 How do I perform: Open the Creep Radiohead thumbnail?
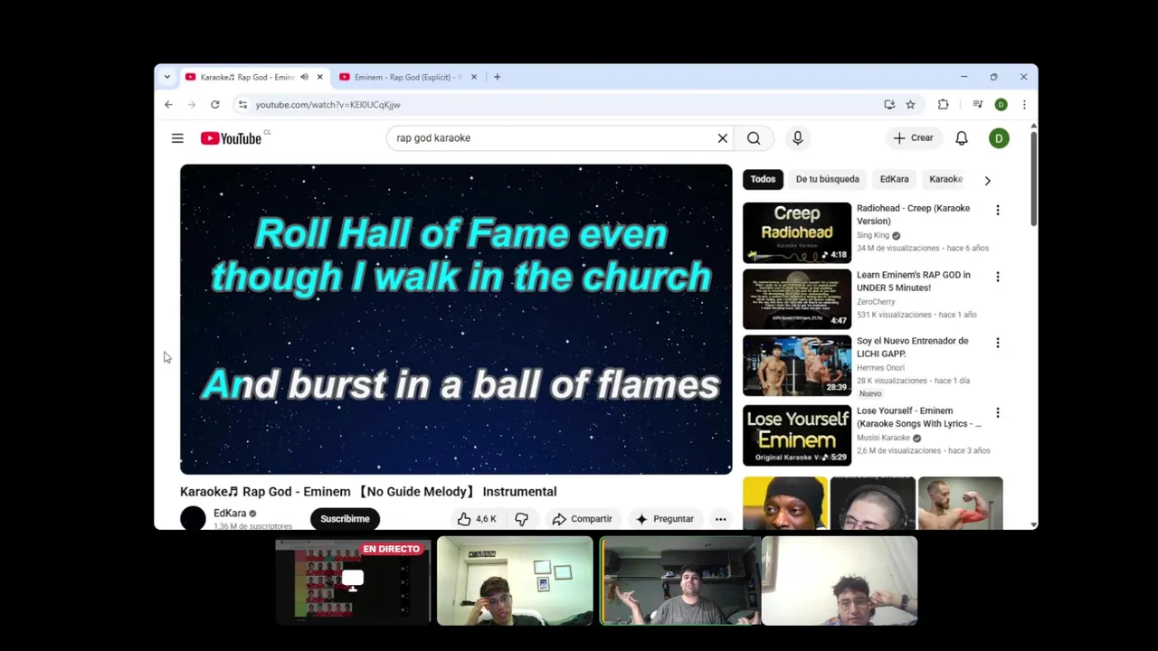coord(797,232)
